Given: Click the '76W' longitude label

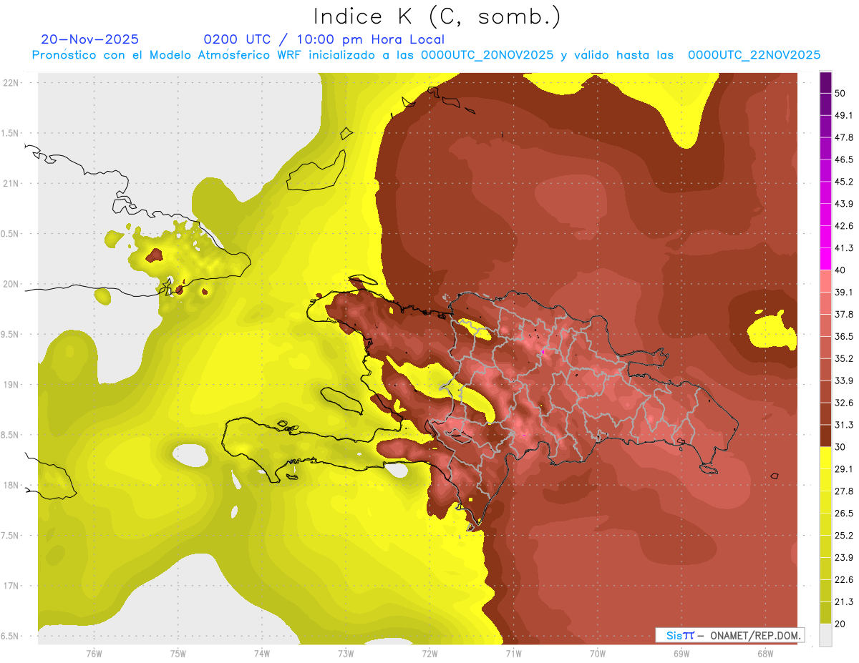Looking at the screenshot, I should click(x=94, y=654).
